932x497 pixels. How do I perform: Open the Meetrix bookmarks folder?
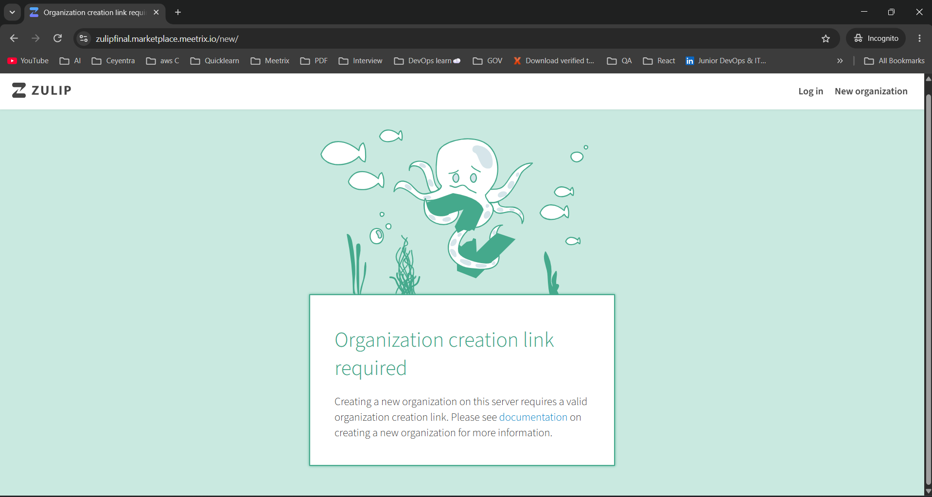click(270, 61)
